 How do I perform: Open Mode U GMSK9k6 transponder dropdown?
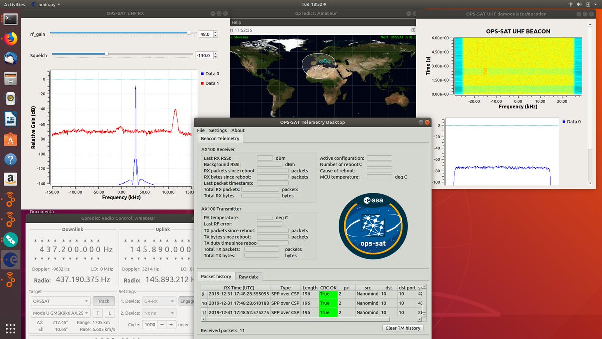coord(60,313)
